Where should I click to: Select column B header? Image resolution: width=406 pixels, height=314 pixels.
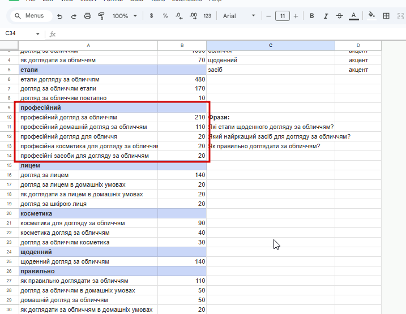(x=182, y=45)
